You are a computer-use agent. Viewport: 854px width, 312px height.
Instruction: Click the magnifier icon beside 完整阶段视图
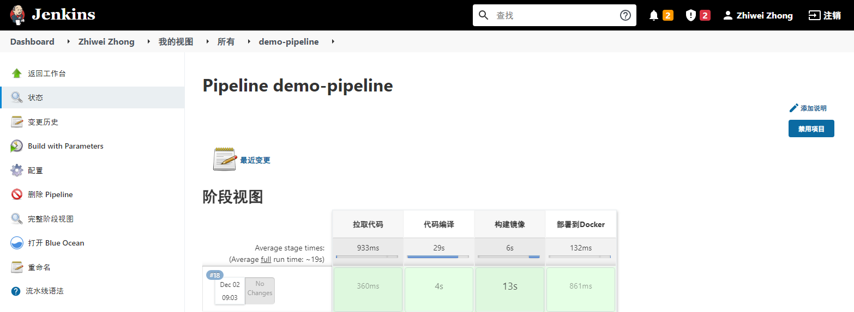[x=17, y=219]
